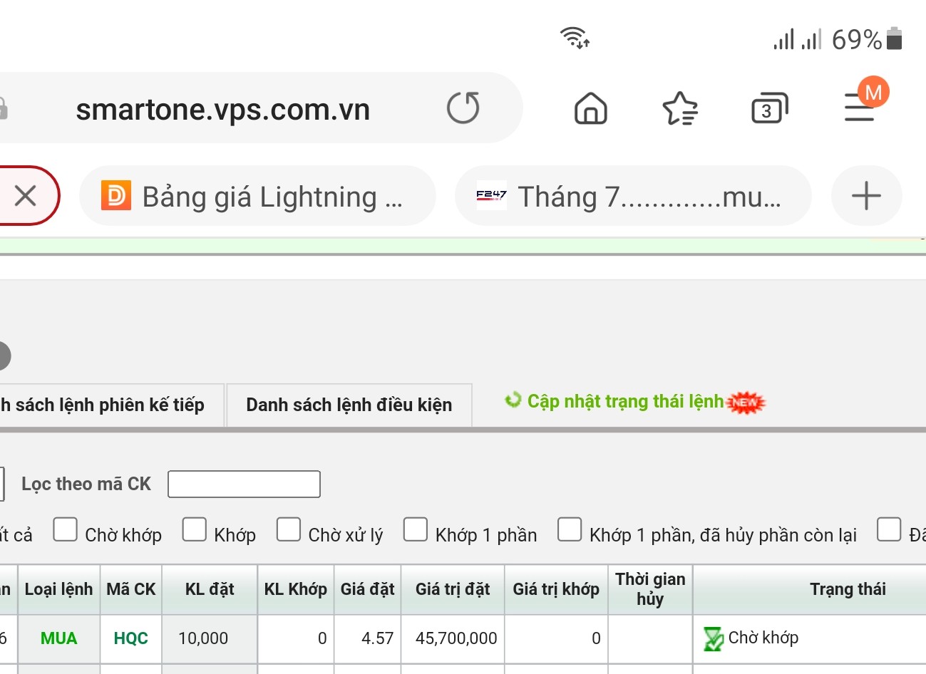
Task: Open Danh sách lệnh điều kiện tab
Action: (x=349, y=405)
